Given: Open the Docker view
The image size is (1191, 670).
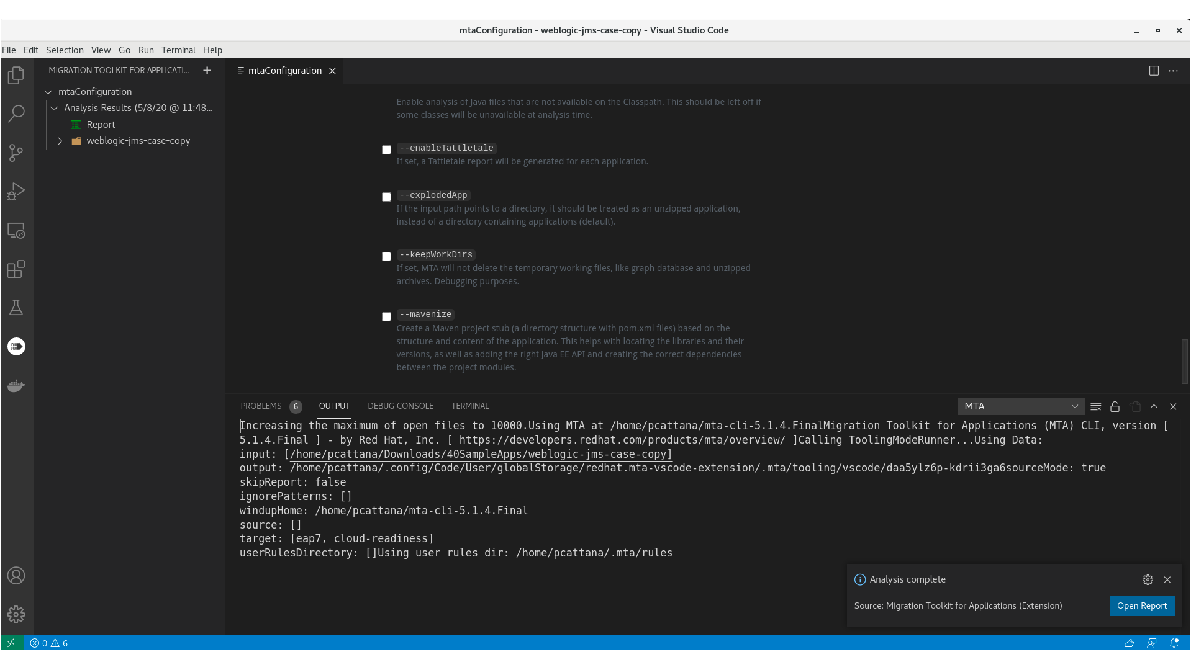Looking at the screenshot, I should [x=16, y=385].
